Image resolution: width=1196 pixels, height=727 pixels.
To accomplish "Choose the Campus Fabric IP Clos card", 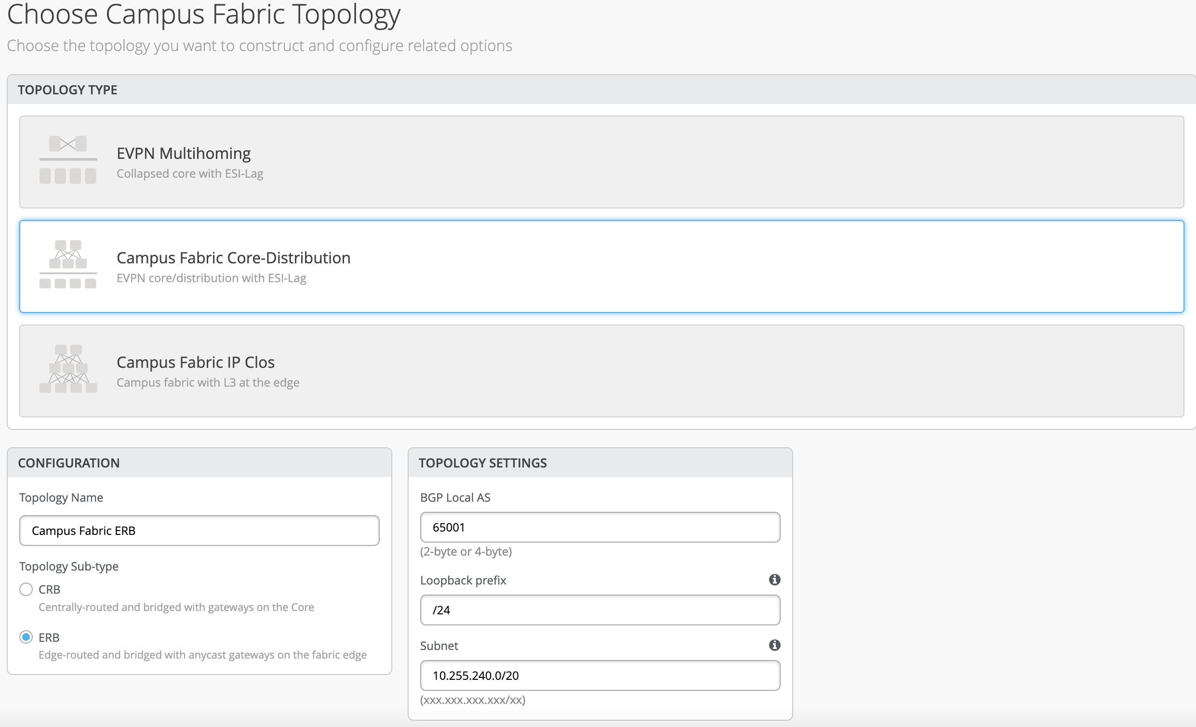I will 601,371.
